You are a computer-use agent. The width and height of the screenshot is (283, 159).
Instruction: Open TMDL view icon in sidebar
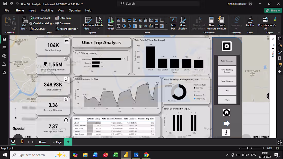tap(4, 73)
